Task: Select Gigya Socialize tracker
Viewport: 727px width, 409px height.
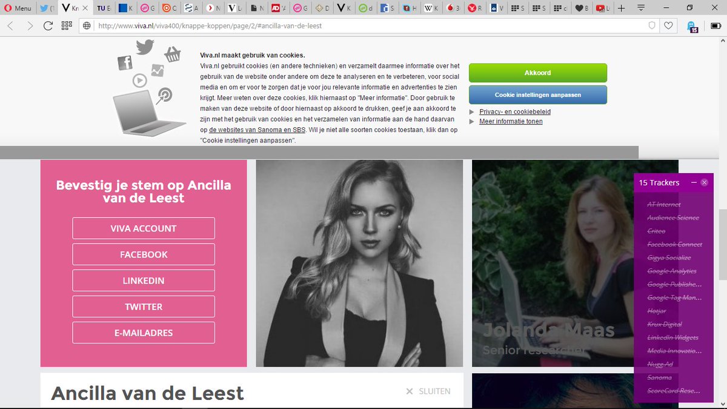Action: pos(669,258)
